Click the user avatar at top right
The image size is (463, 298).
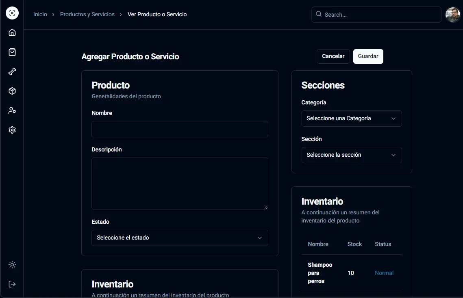[x=452, y=13]
